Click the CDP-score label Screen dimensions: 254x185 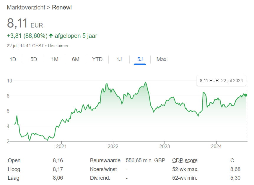185,160
